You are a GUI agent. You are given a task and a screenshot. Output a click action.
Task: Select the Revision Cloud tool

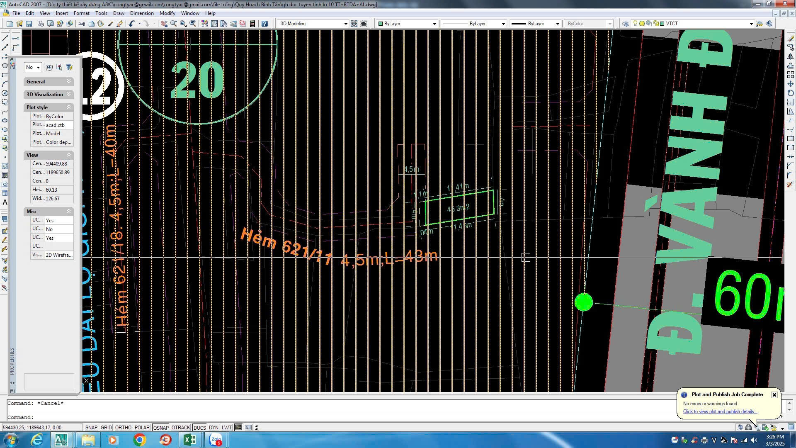tap(5, 102)
